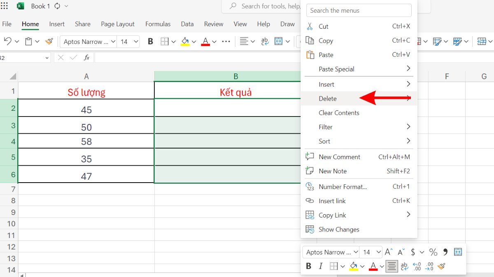The height and width of the screenshot is (277, 494).
Task: Switch to the Review tab
Action: (214, 24)
